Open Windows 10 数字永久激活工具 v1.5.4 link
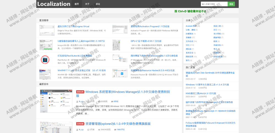This screenshot has height=133, width=275. click(207, 84)
